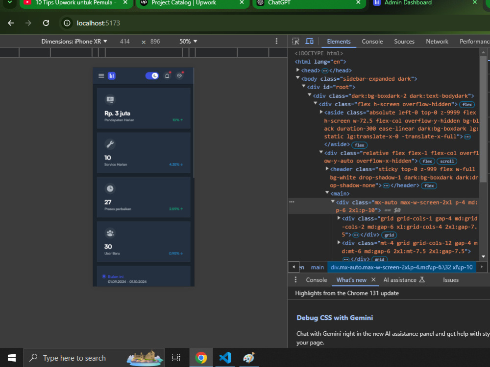Open the Issues drawer tab

[x=451, y=279]
